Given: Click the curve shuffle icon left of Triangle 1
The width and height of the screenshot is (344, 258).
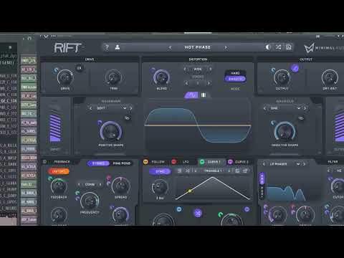Looking at the screenshot, I should point(188,171).
